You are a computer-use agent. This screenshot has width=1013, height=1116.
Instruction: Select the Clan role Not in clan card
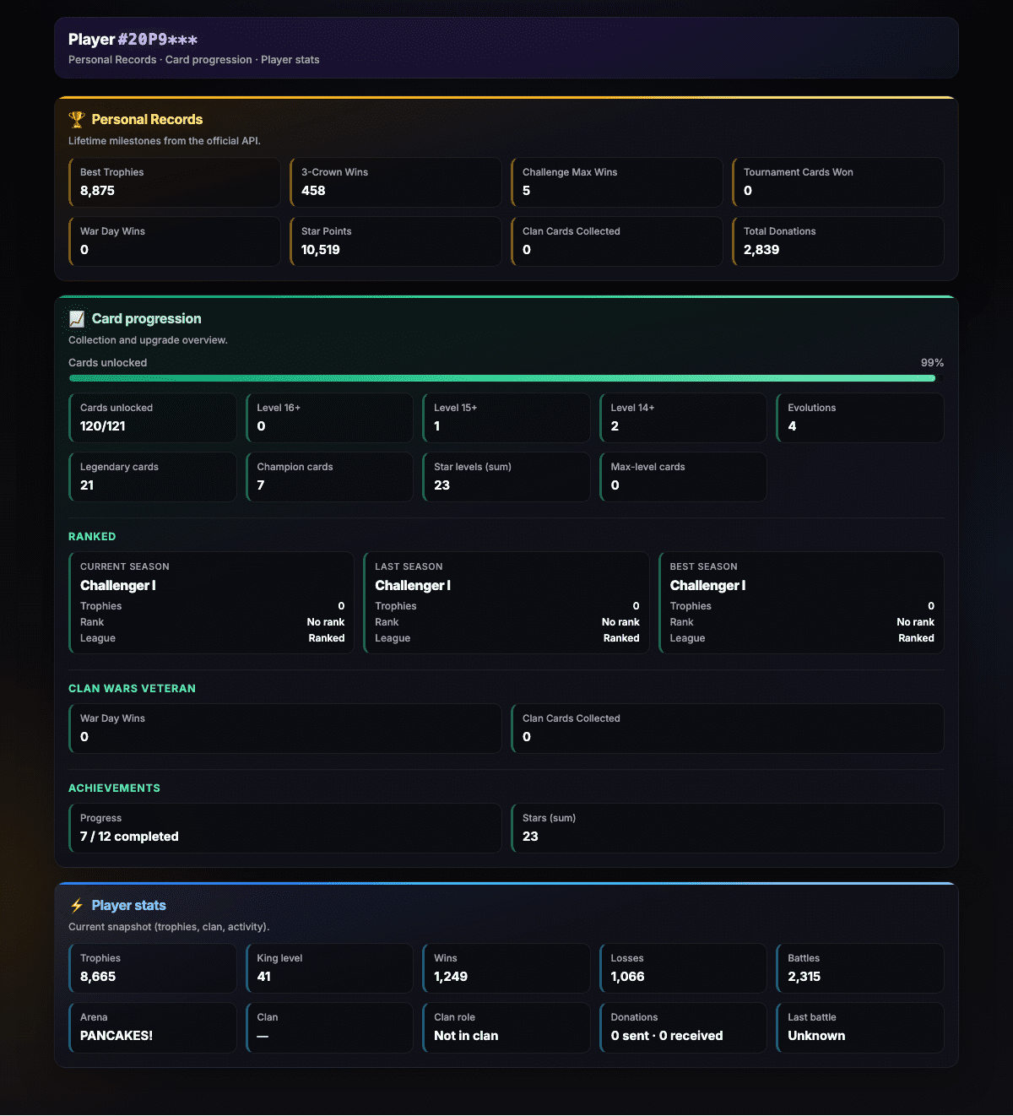[506, 1027]
